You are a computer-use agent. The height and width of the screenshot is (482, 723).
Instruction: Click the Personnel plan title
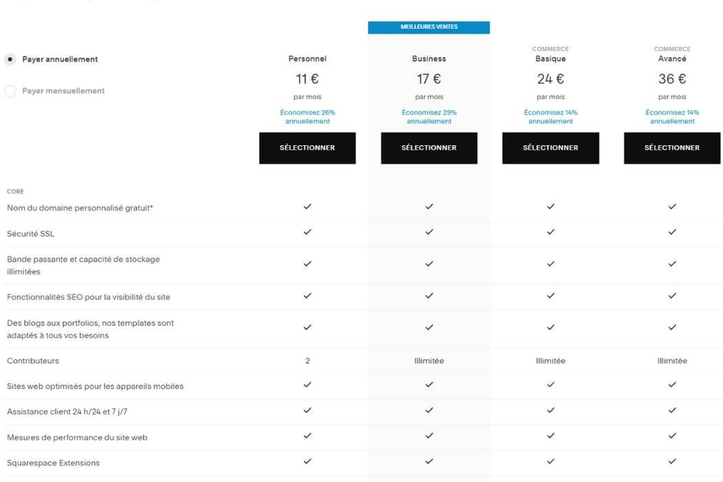[307, 59]
